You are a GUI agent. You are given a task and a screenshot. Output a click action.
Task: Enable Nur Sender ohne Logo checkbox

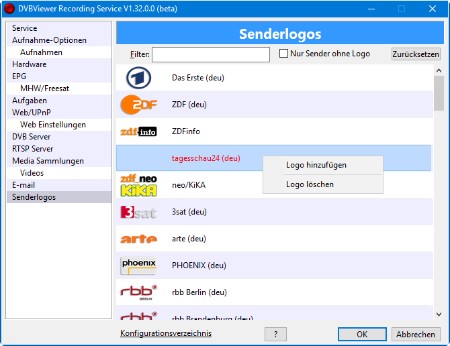tap(283, 54)
